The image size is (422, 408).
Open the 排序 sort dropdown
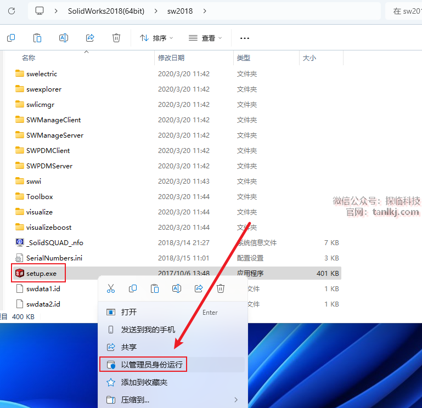point(156,38)
